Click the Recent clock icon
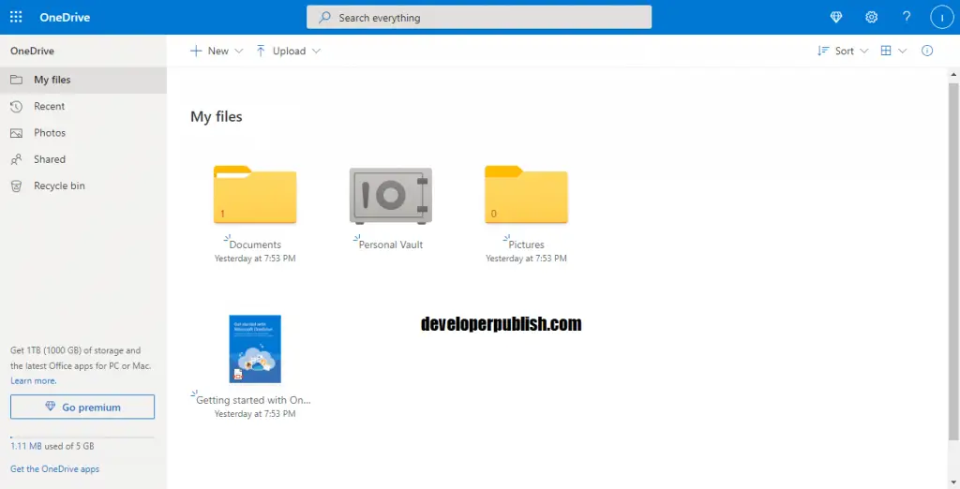 click(x=17, y=107)
